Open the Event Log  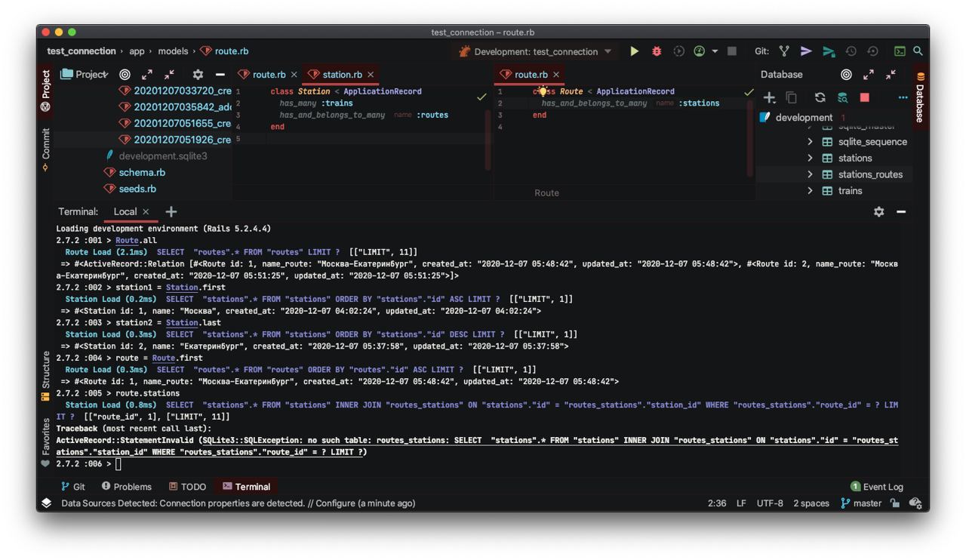coord(876,487)
